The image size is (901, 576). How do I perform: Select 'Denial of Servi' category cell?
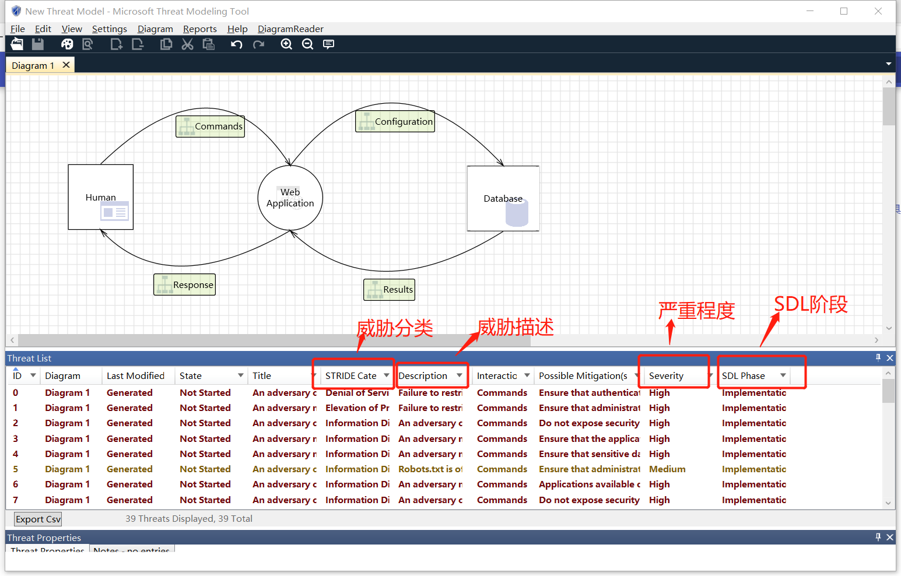tap(357, 393)
